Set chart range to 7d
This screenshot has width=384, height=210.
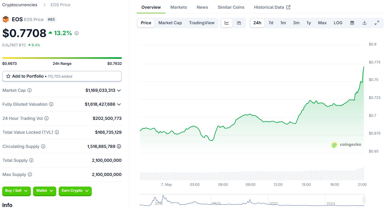271,23
